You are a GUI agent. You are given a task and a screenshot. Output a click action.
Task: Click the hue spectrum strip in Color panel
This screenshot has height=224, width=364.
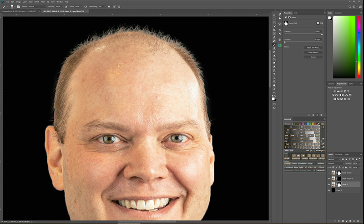[359, 47]
